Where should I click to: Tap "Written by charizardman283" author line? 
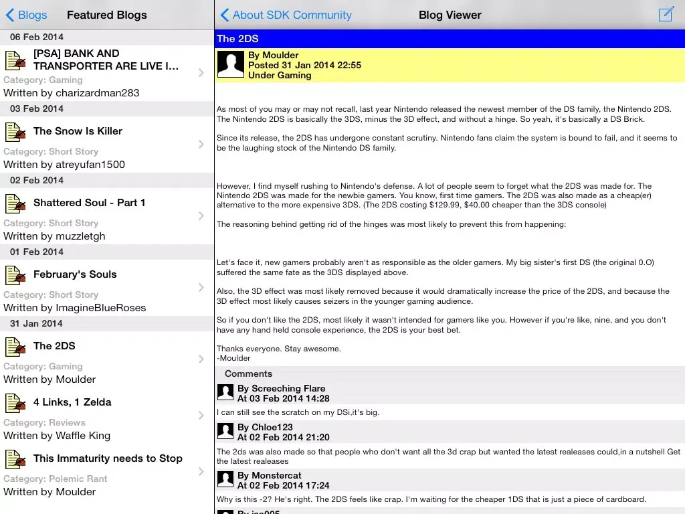pos(71,93)
